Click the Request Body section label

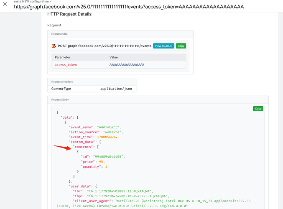pos(60,99)
